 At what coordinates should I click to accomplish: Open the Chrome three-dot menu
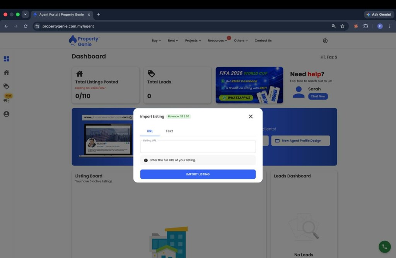[x=390, y=26]
